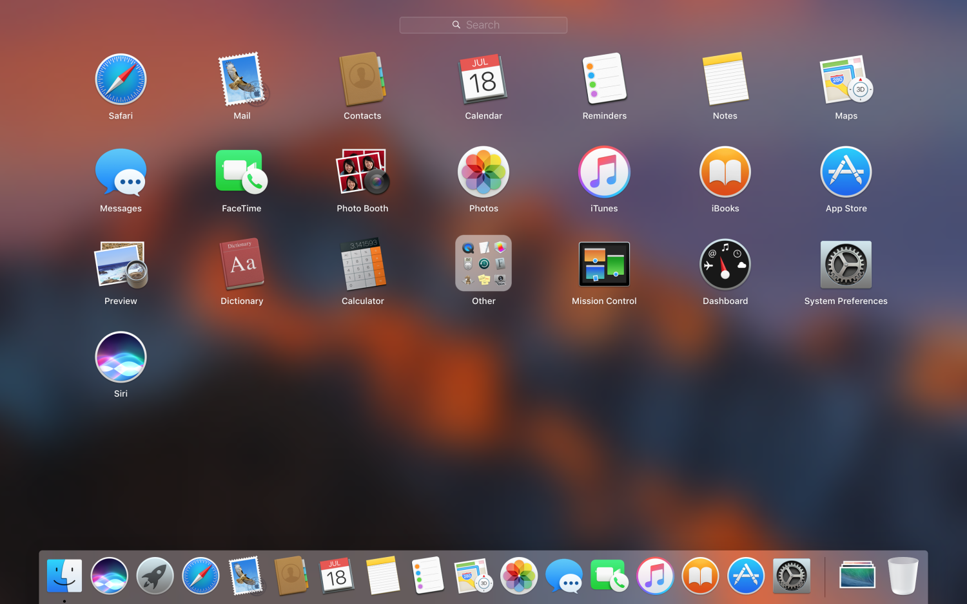This screenshot has width=967, height=604.
Task: Open iTunes in the Launchpad grid
Action: [604, 172]
